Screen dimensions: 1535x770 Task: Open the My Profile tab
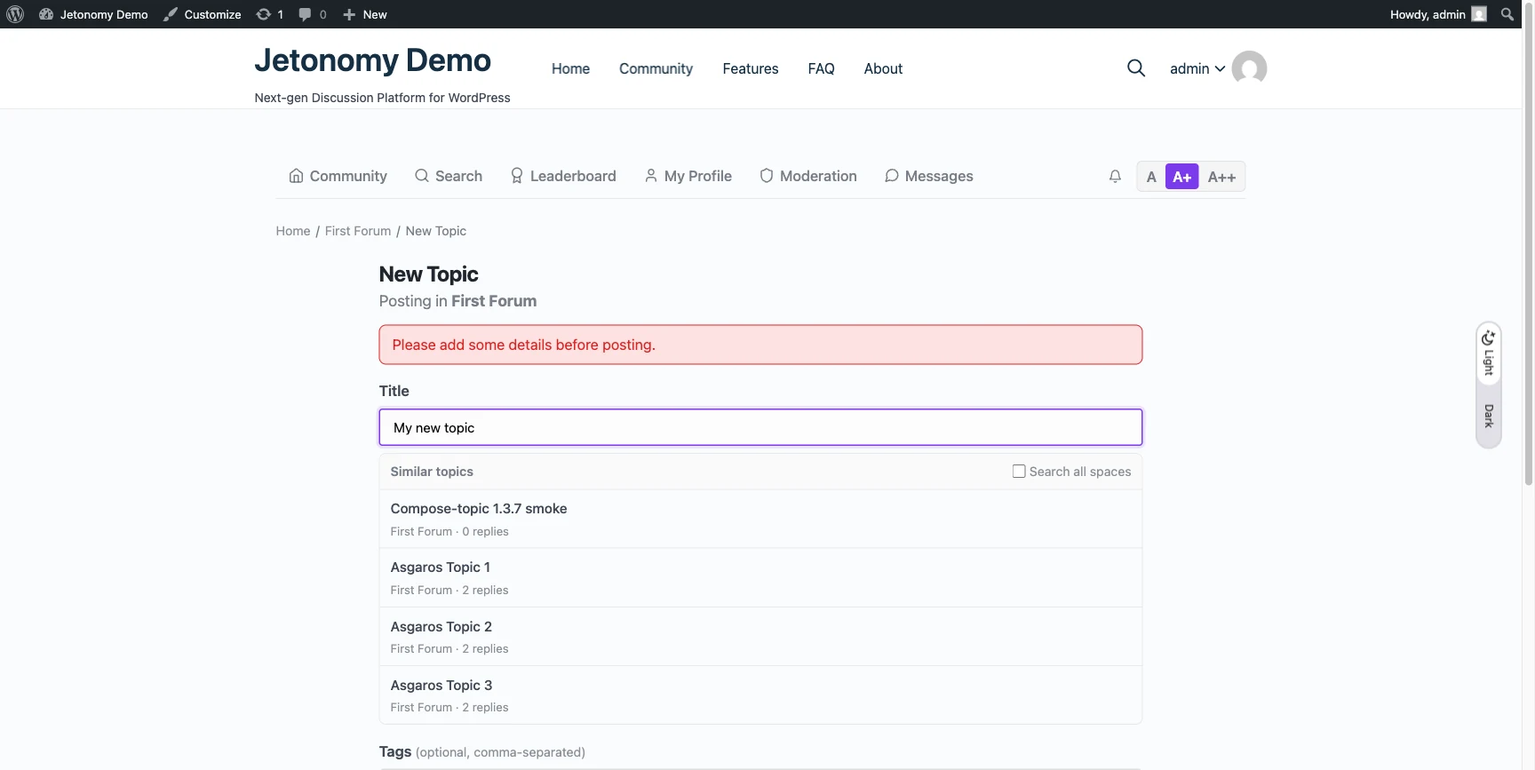point(688,176)
